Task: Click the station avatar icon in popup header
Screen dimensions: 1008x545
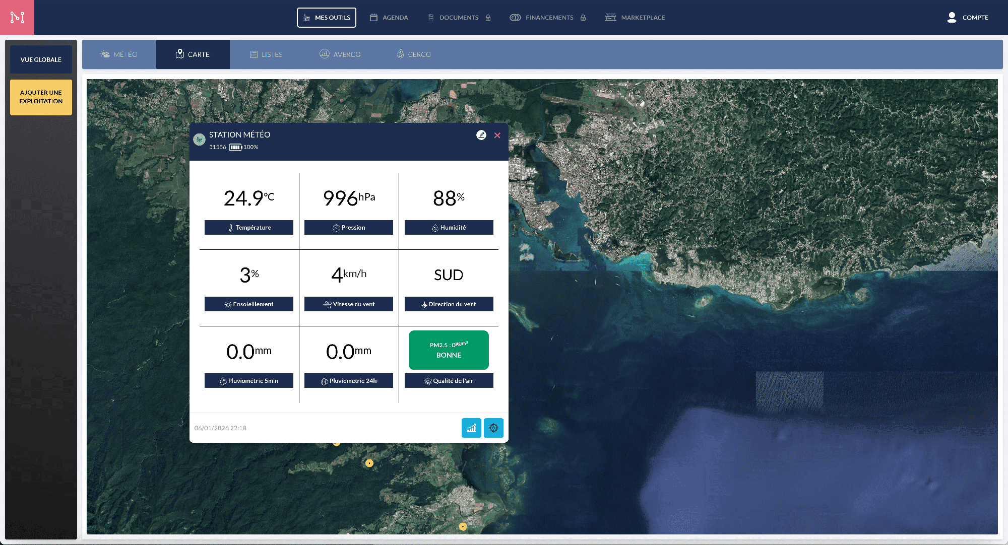Action: click(199, 140)
